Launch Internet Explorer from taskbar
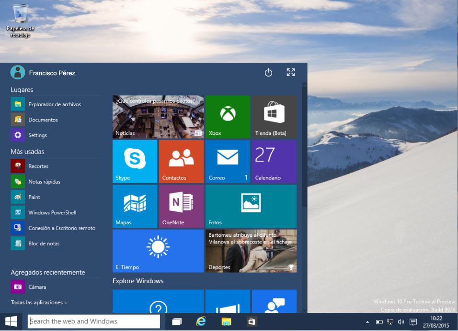This screenshot has height=331, width=458. [x=201, y=321]
